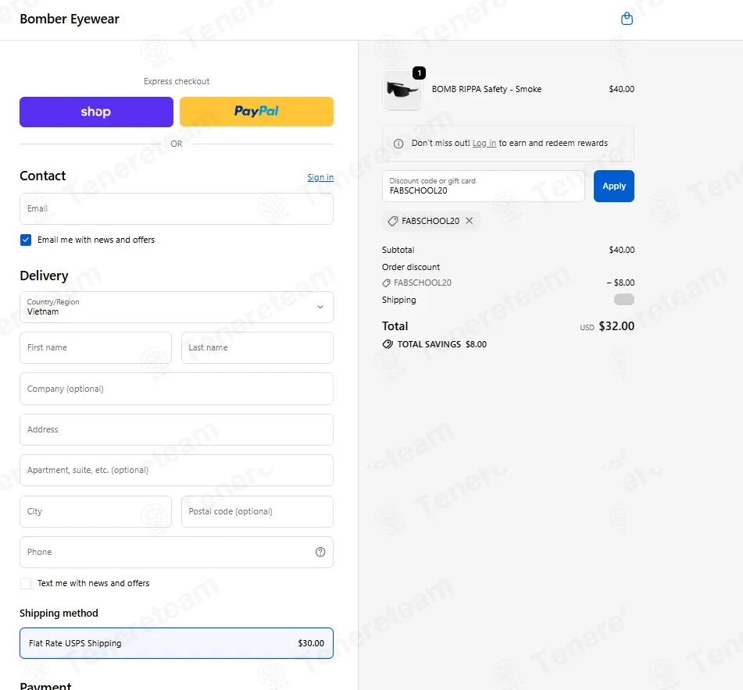Click the Postal code (optional) field

257,511
